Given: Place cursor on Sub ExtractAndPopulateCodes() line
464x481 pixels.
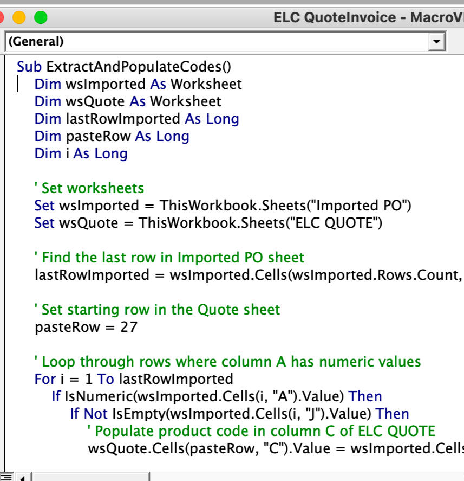Looking at the screenshot, I should tap(124, 67).
